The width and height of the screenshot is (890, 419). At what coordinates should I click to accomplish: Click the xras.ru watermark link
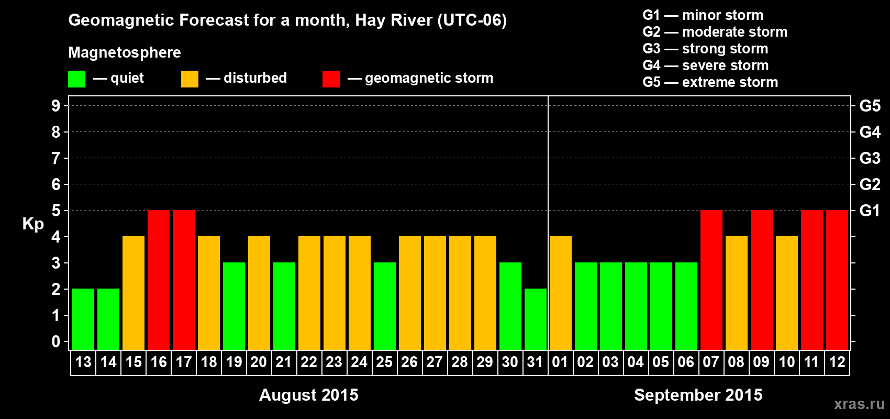click(859, 404)
